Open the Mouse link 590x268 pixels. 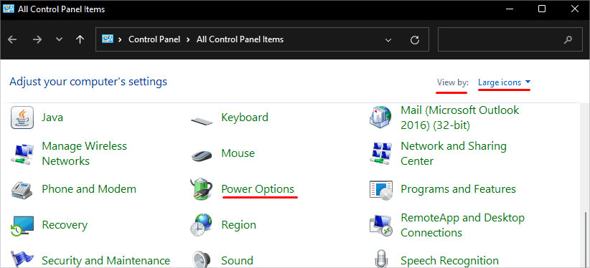click(238, 153)
